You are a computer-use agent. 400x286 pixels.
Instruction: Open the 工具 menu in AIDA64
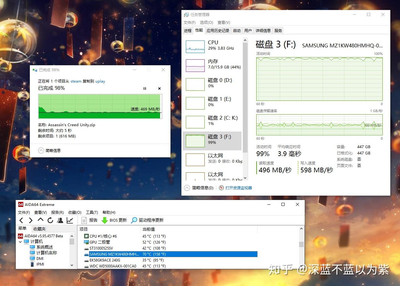[92, 212]
